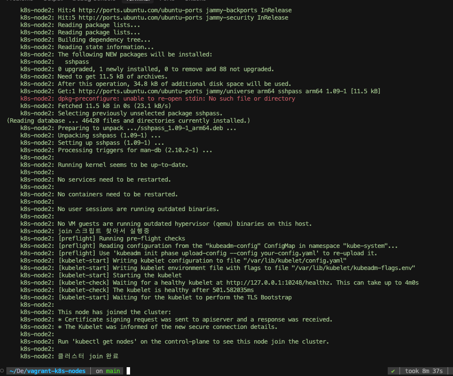Click the 'Run kubectl get nodes' instruction line

[x=175, y=342]
